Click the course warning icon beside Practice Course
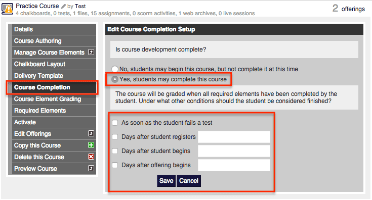This screenshot has height=200, width=372. (8, 9)
